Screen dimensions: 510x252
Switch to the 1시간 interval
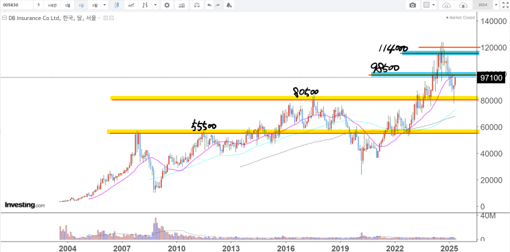[x=52, y=5]
